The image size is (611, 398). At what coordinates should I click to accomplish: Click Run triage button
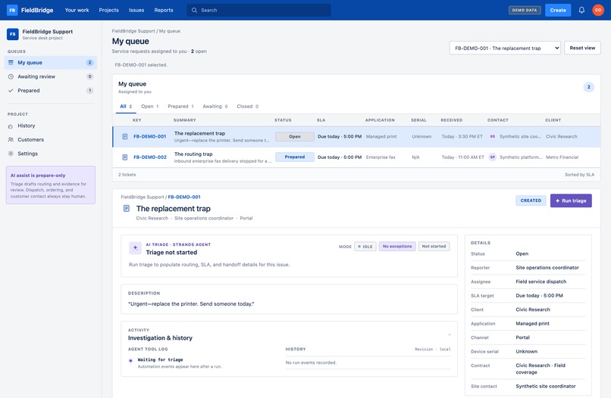click(x=571, y=201)
